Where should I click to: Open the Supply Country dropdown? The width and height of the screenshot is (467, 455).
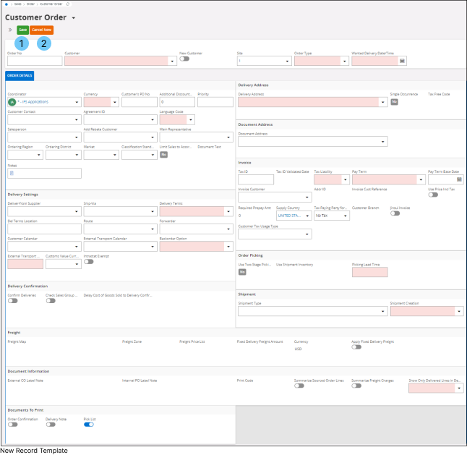point(307,216)
